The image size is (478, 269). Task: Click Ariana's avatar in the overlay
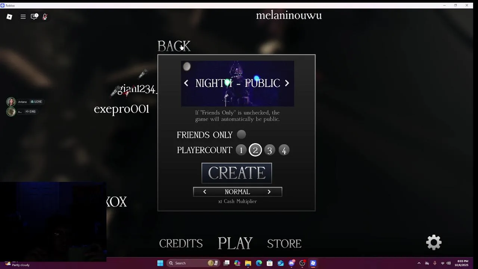(11, 102)
